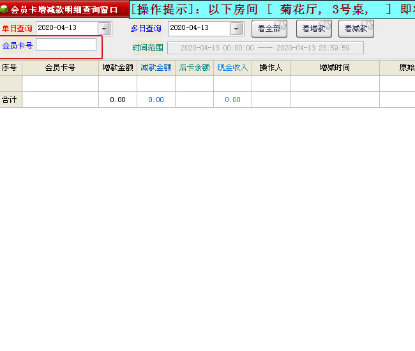Click the 单日查询 label
The image size is (415, 351).
(17, 28)
